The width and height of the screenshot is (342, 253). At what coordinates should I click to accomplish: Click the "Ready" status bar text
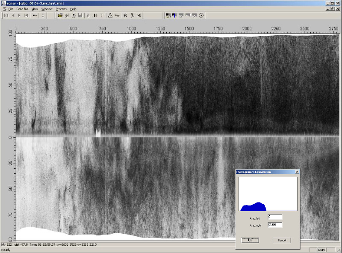pyautogui.click(x=6, y=250)
